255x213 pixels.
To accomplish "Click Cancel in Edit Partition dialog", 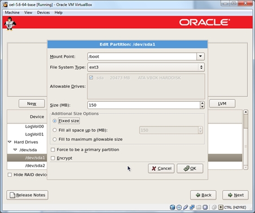I will pos(161,168).
